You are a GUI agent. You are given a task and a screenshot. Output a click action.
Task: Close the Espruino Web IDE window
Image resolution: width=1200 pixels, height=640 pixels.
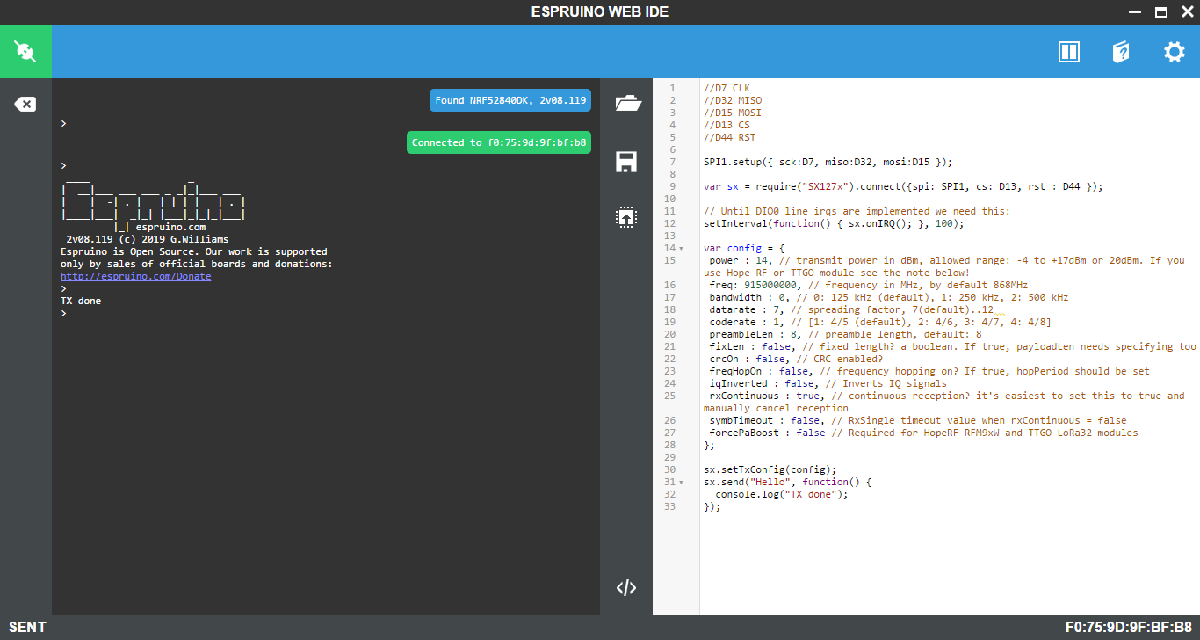[1186, 12]
